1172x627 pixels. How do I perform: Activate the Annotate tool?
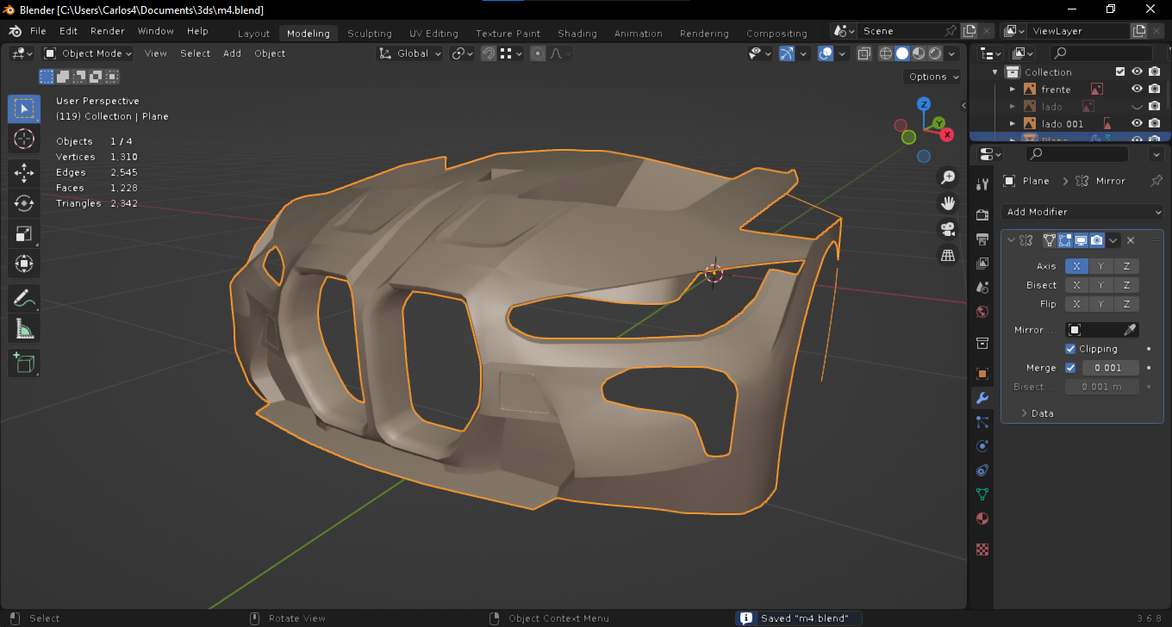point(24,299)
